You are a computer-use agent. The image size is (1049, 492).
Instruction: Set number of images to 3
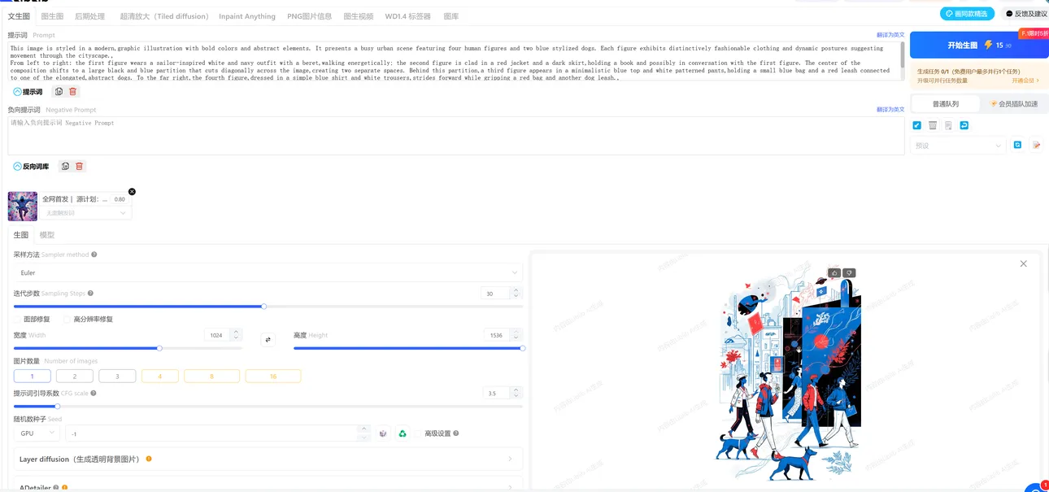coord(117,377)
